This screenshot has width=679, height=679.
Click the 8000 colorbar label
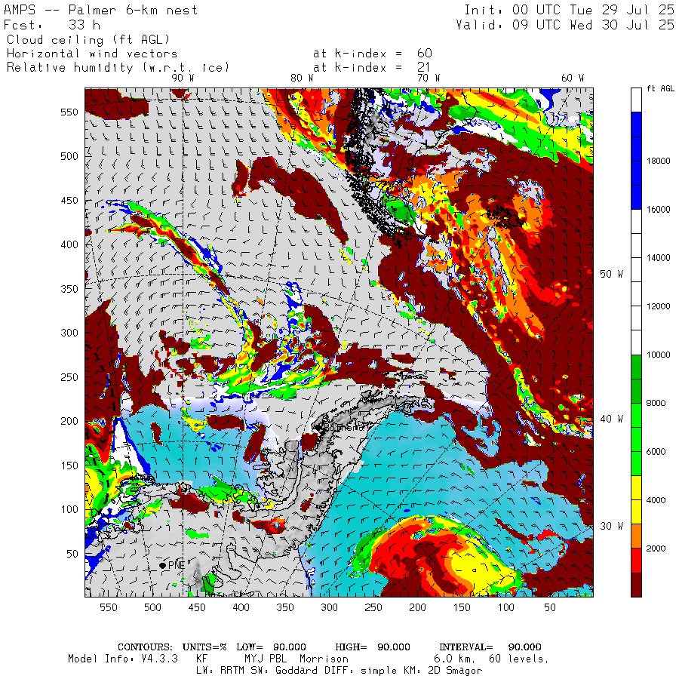point(656,403)
